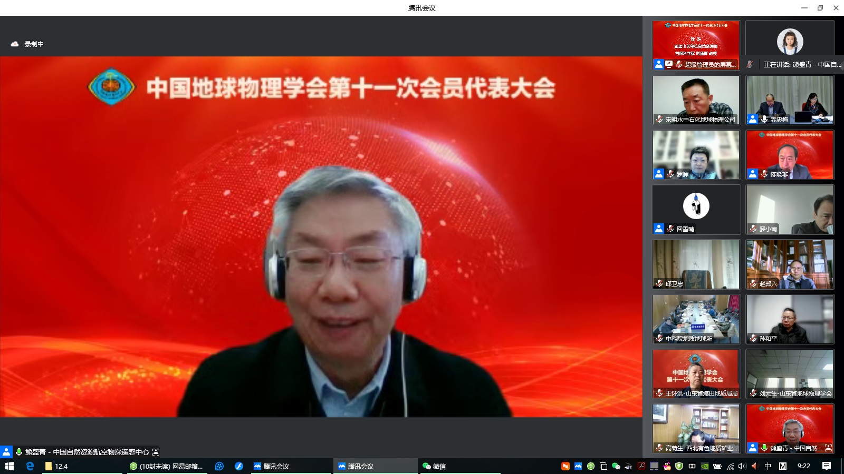Click screen-share icon on 超级管理员的屏幕 tile

pos(669,64)
